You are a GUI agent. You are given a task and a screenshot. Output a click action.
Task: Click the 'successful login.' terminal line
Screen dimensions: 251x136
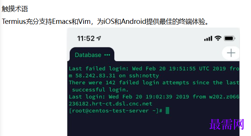pyautogui.click(x=100, y=89)
